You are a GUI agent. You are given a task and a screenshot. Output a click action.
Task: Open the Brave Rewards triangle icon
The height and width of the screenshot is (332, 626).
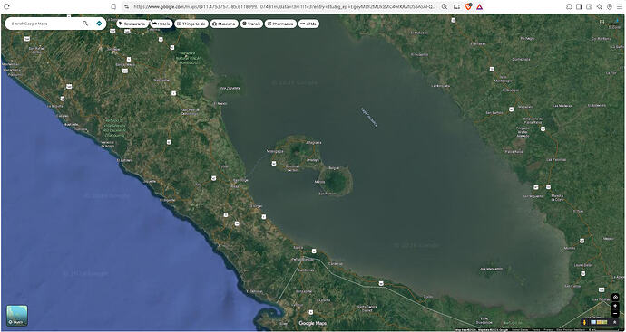pyautogui.click(x=480, y=6)
